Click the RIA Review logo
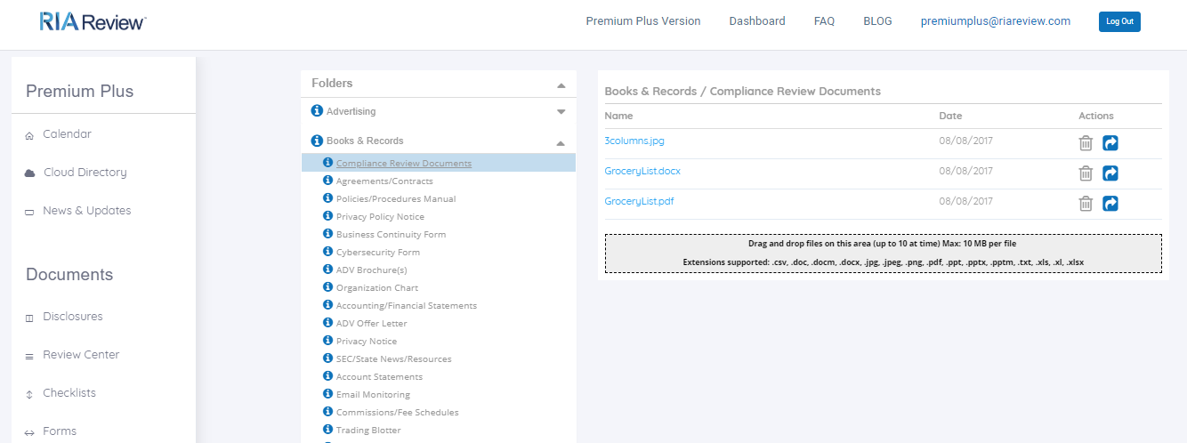 coord(93,22)
